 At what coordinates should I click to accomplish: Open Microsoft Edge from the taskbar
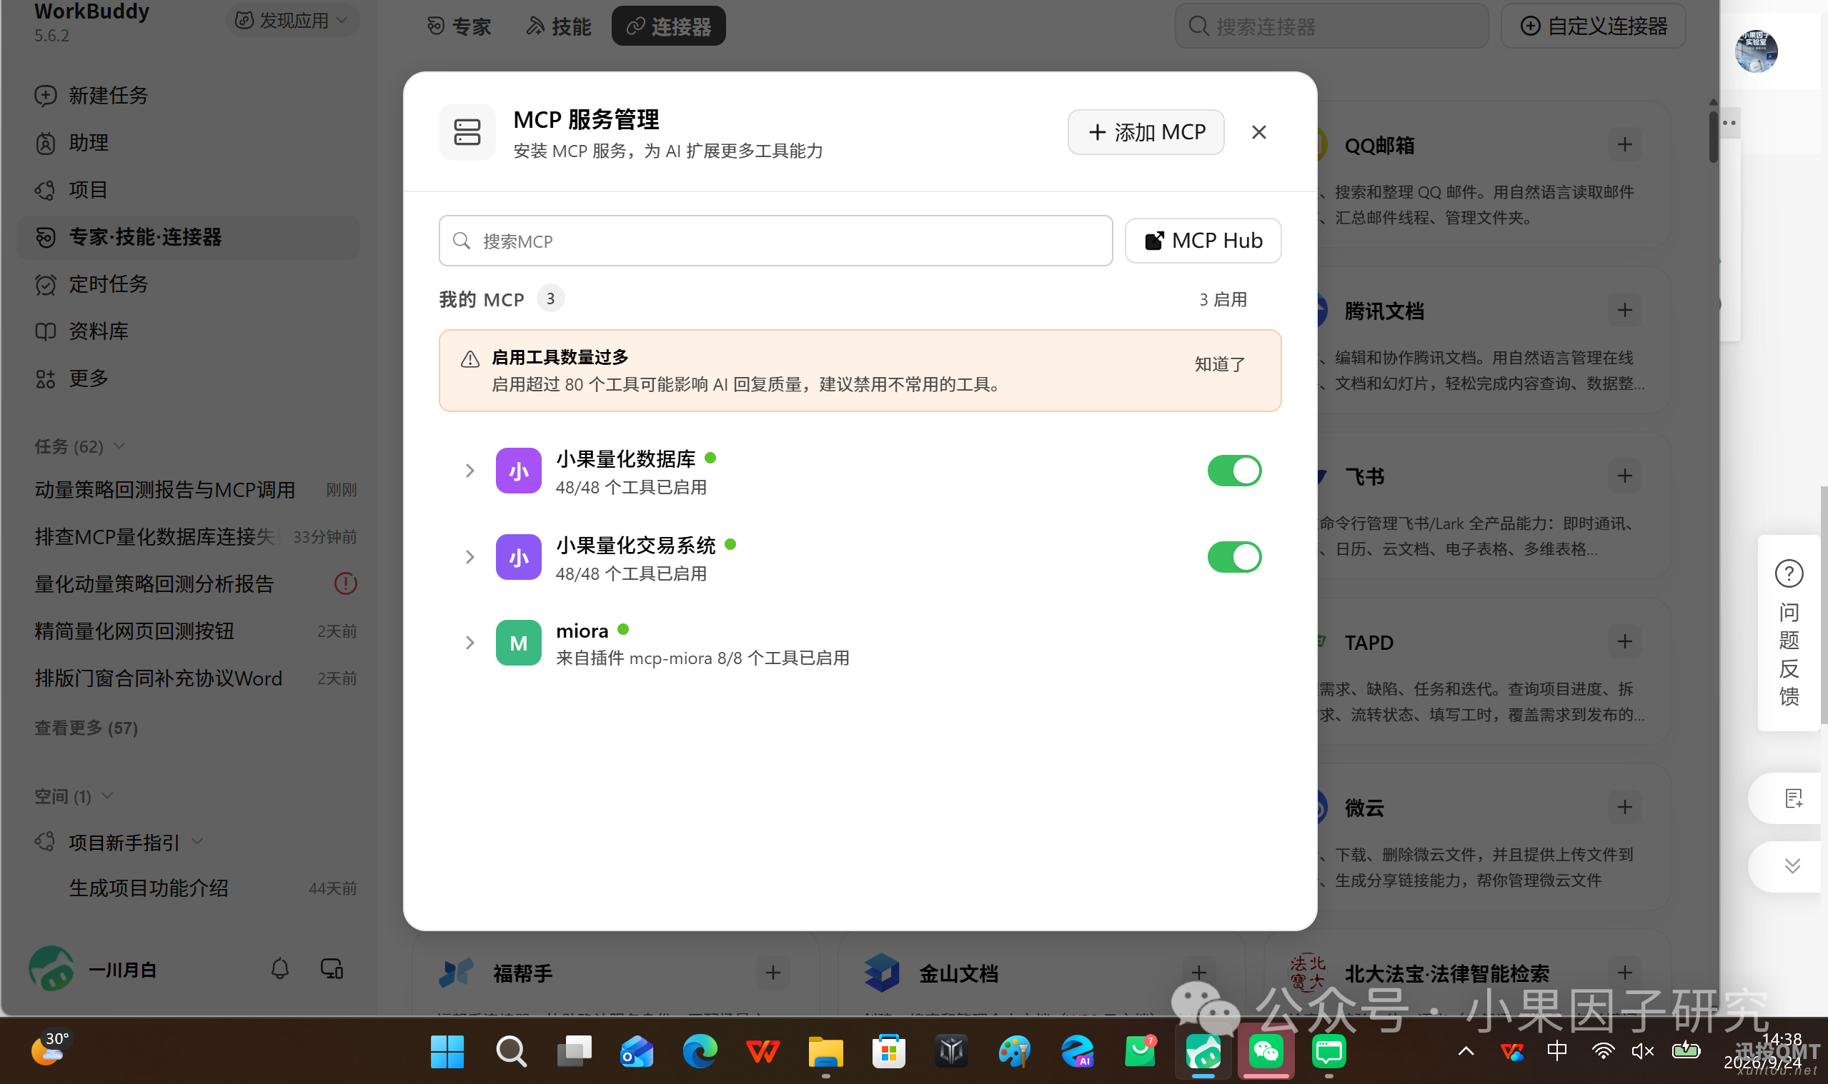coord(700,1052)
